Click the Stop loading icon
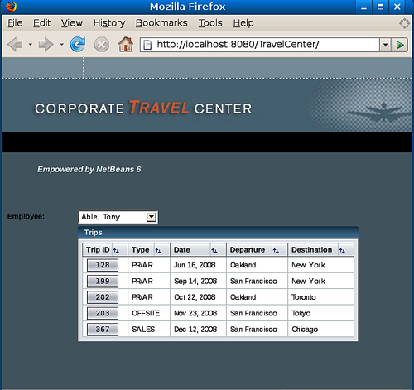Image resolution: width=414 pixels, height=390 pixels. (102, 44)
